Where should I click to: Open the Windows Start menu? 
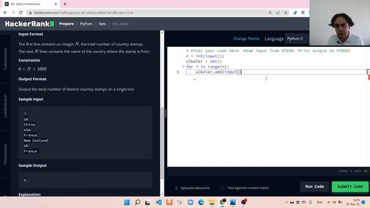pyautogui.click(x=127, y=202)
